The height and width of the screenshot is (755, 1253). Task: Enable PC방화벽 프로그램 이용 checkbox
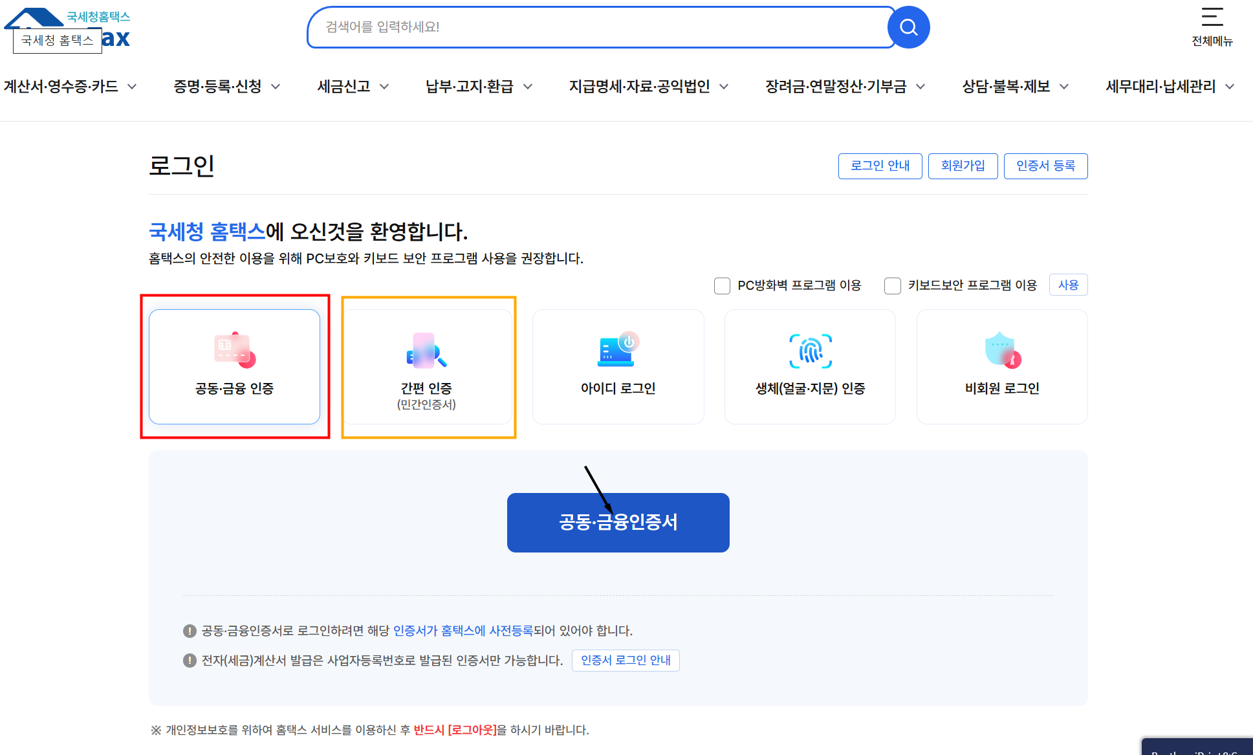[x=722, y=285]
